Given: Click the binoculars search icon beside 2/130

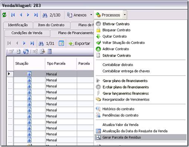Looking at the screenshot, I should pos(45,15).
